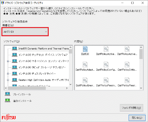Click the 閉じる button
The width and height of the screenshot is (148, 122).
[x=137, y=118]
